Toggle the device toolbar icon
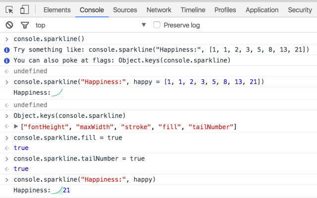Image resolution: width=317 pixels, height=198 pixels. (24, 9)
